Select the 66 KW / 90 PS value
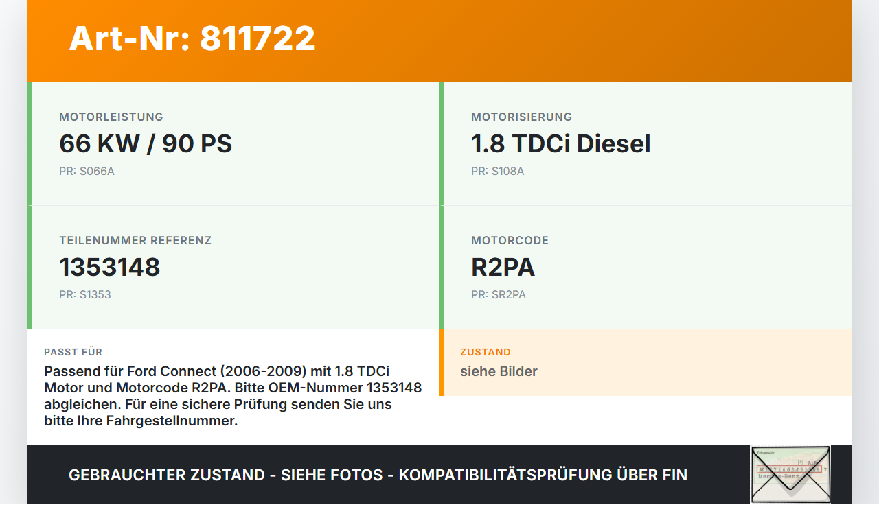The image size is (879, 505). (x=146, y=144)
